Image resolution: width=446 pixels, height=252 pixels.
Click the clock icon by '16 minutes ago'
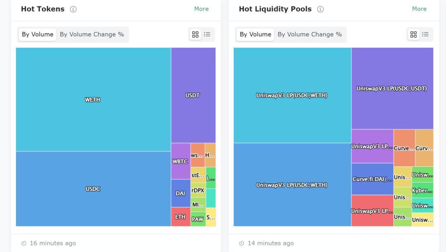click(24, 243)
